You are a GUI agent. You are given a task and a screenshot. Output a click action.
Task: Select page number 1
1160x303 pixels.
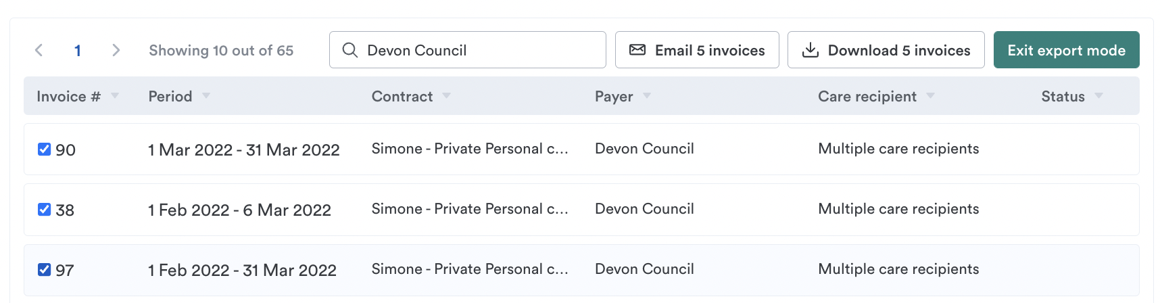coord(78,51)
